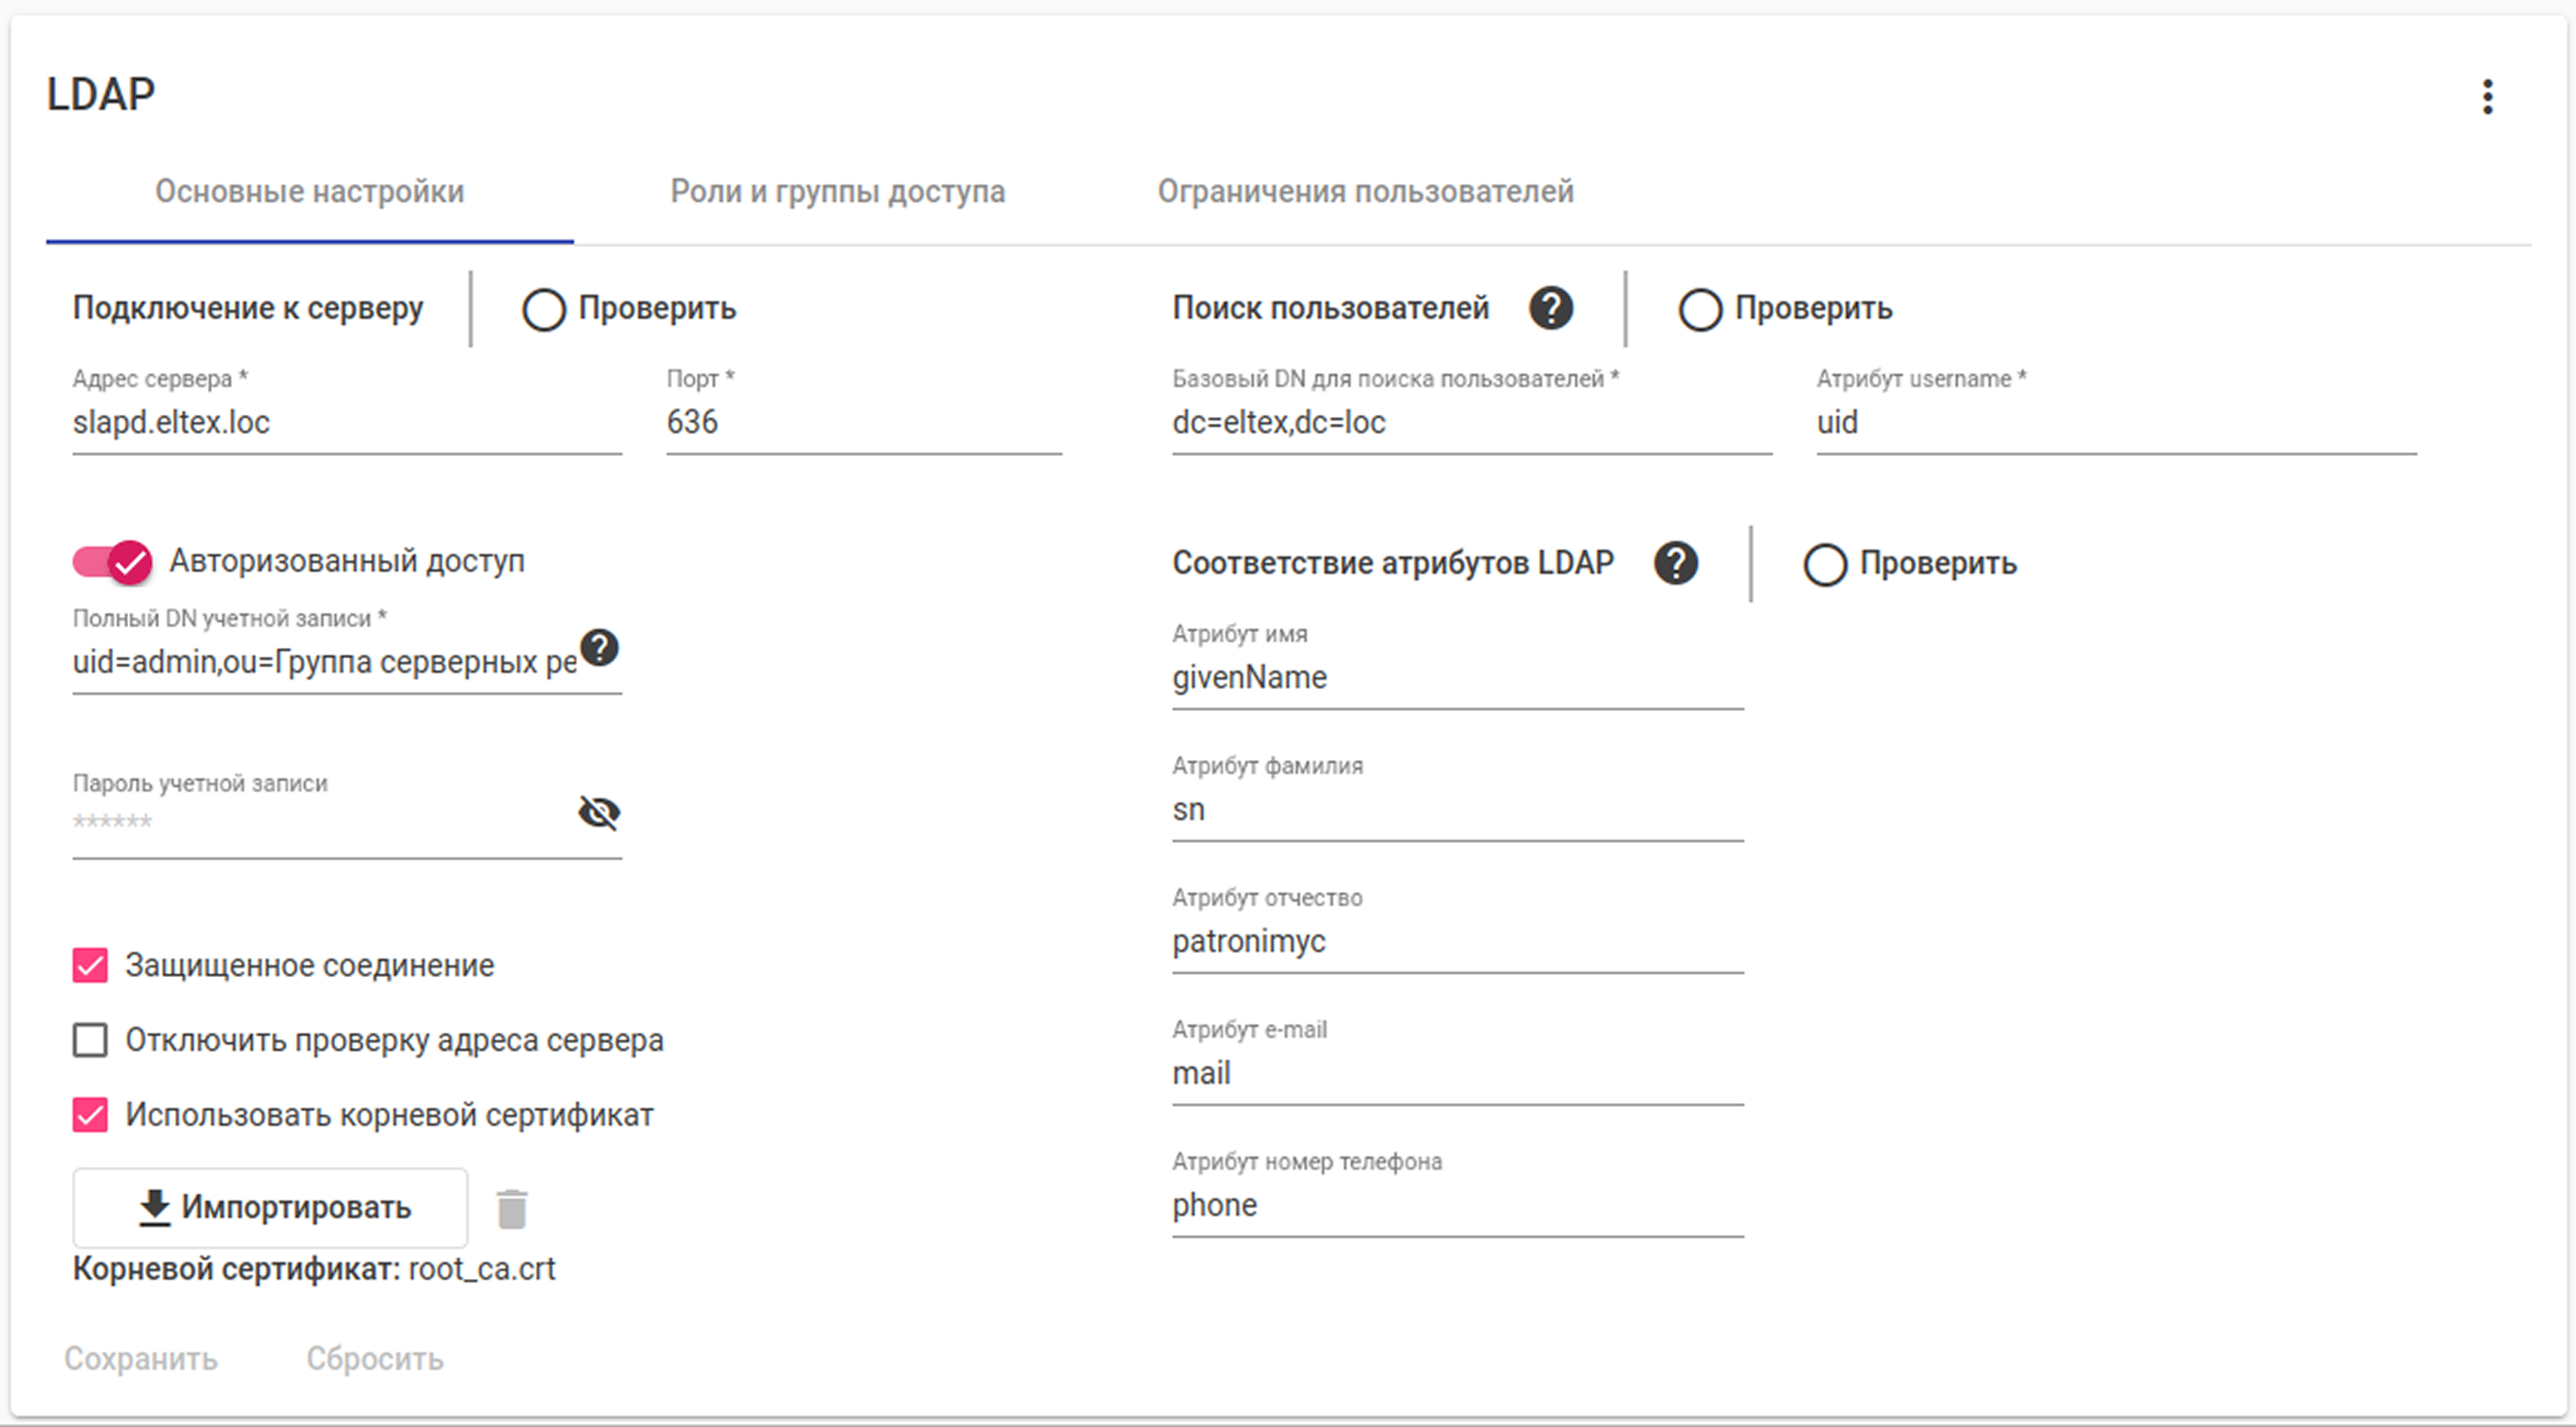Open Ограничения пользователей tab
The height and width of the screenshot is (1427, 2576).
pyautogui.click(x=1365, y=191)
